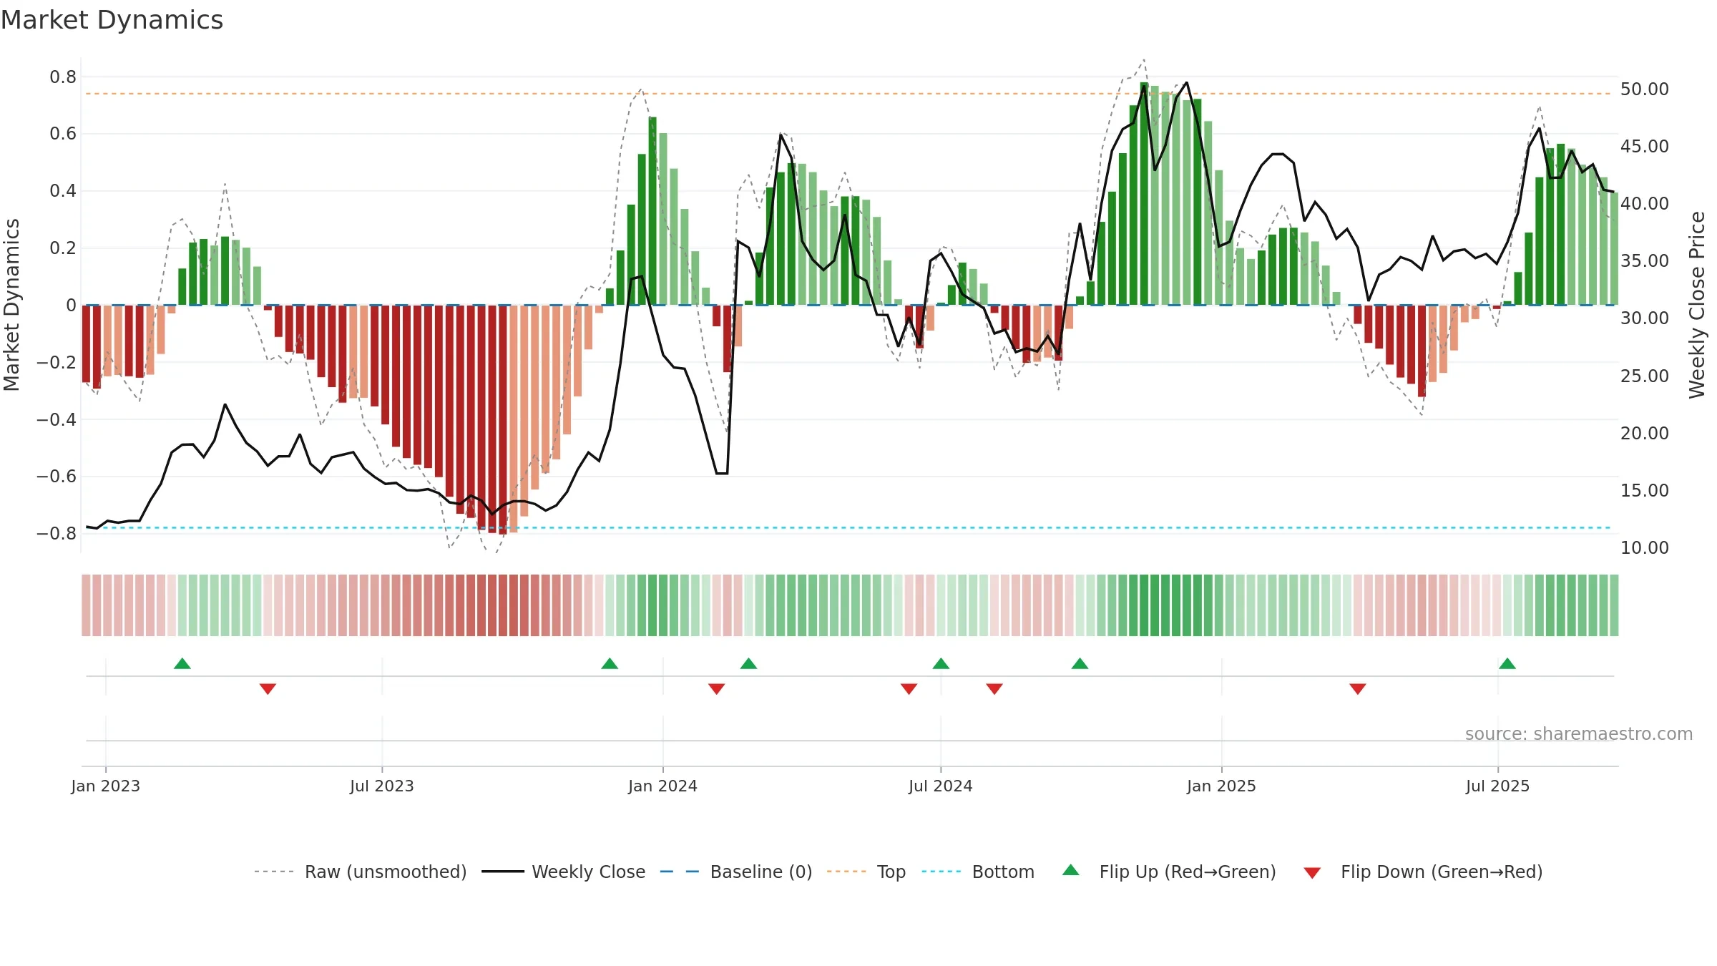This screenshot has width=1717, height=966.
Task: Click the source: sharemaestro.com text
Action: point(1579,733)
